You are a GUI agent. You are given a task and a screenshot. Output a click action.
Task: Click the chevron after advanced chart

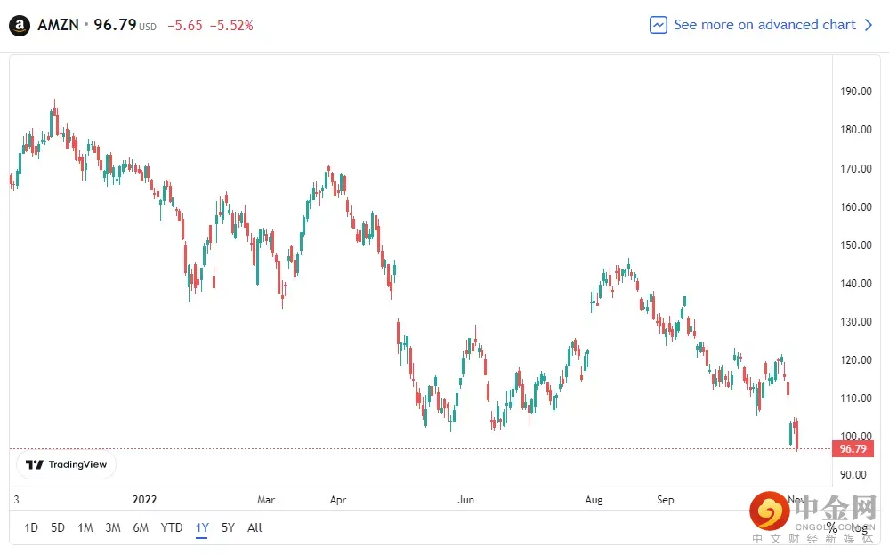tap(869, 25)
